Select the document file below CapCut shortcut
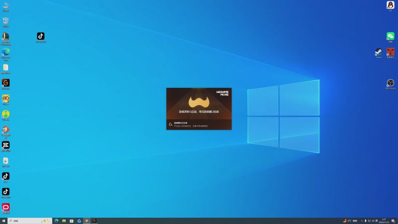Screen dimensions: 398x224 5,162
